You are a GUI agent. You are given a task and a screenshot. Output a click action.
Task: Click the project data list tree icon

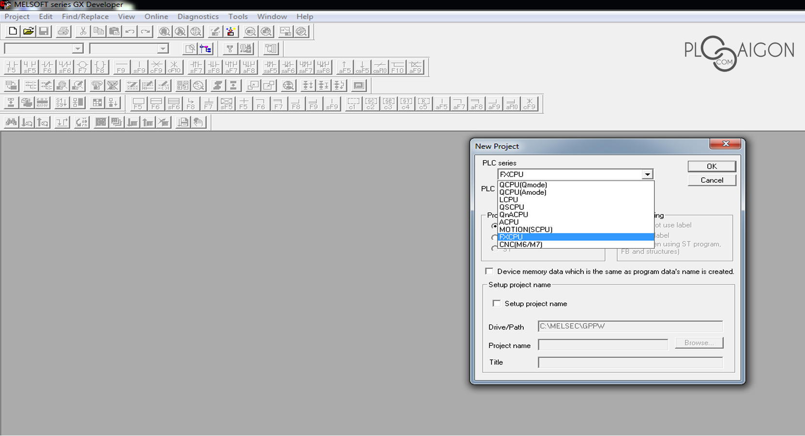coord(206,48)
